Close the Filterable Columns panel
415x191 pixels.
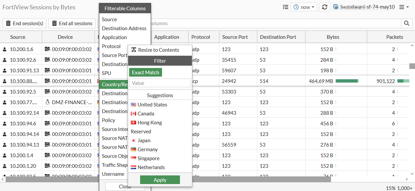coord(125,186)
